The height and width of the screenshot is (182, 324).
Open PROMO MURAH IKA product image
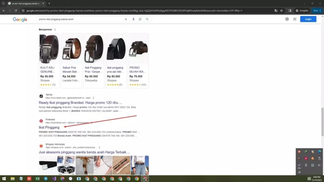138,49
